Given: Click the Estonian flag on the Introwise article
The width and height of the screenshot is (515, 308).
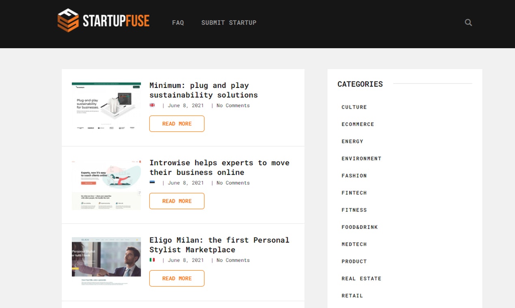Looking at the screenshot, I should click(152, 182).
